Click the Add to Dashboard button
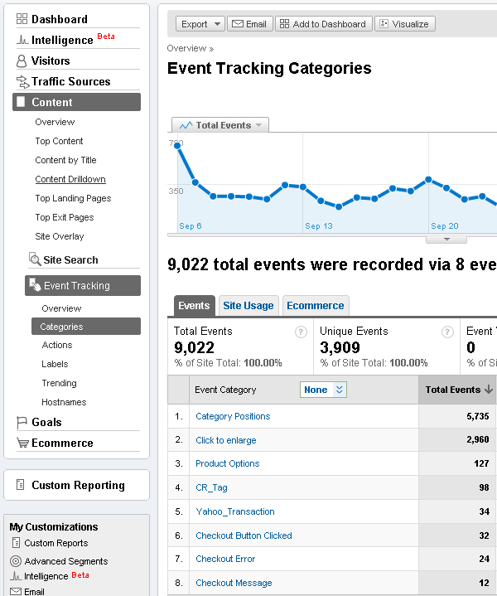Viewport: 497px width, 596px height. (x=323, y=24)
